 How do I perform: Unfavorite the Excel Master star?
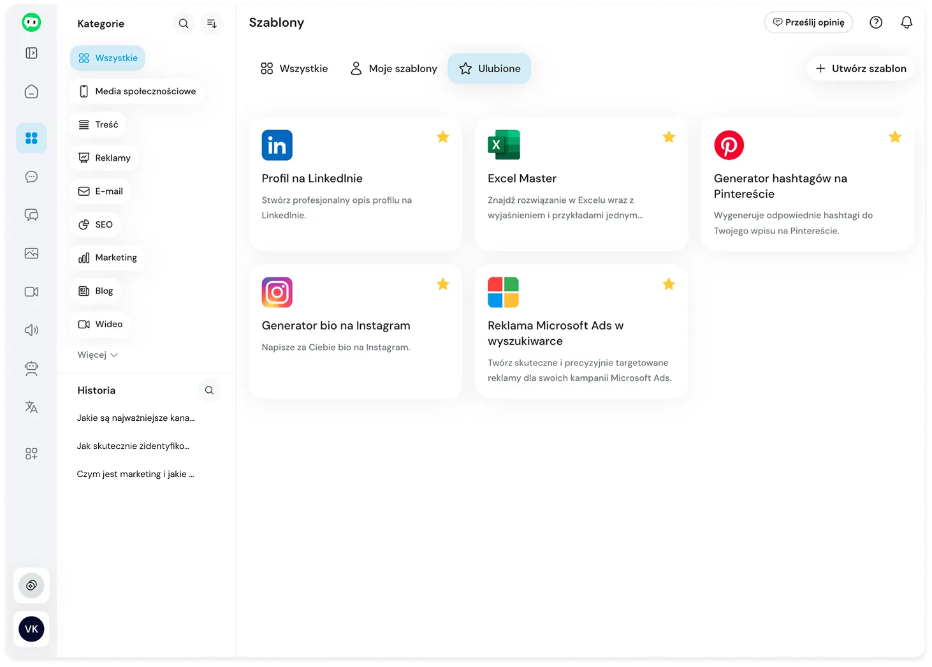tap(669, 136)
